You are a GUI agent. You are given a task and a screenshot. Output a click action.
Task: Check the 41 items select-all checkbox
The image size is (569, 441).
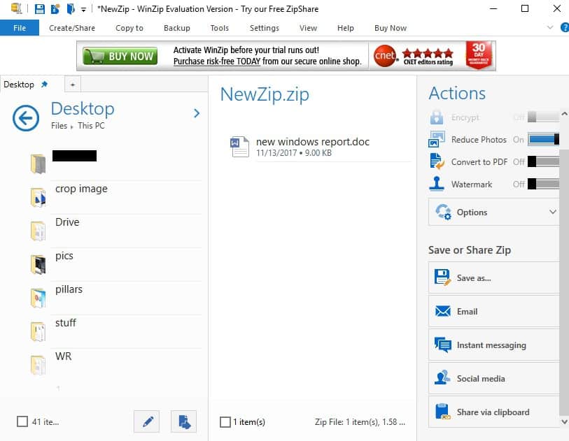coord(22,421)
